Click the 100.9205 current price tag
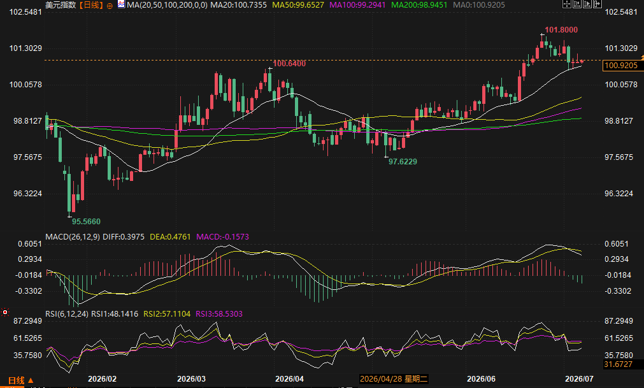 coord(622,65)
